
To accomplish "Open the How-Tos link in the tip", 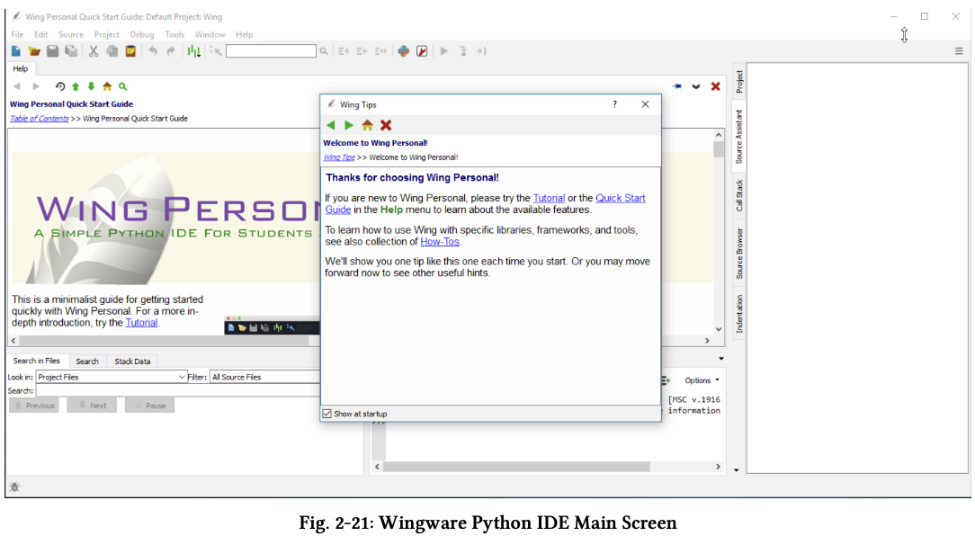I will pyautogui.click(x=440, y=242).
